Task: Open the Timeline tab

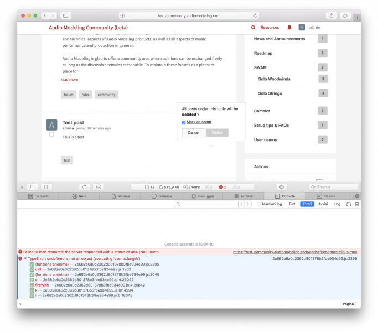Action: pyautogui.click(x=162, y=196)
